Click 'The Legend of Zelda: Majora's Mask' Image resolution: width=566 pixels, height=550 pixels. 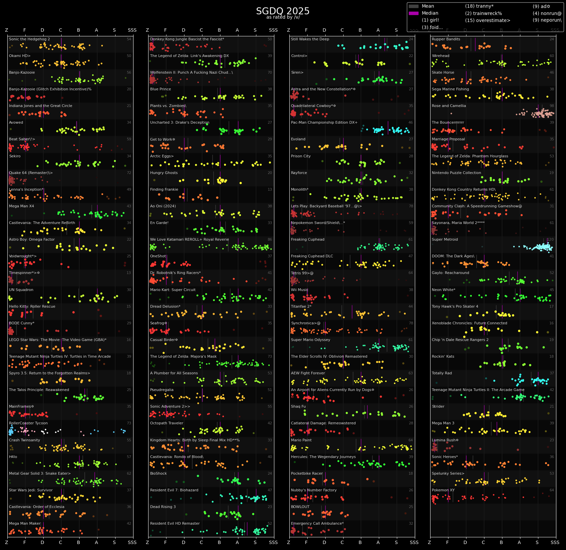(183, 357)
